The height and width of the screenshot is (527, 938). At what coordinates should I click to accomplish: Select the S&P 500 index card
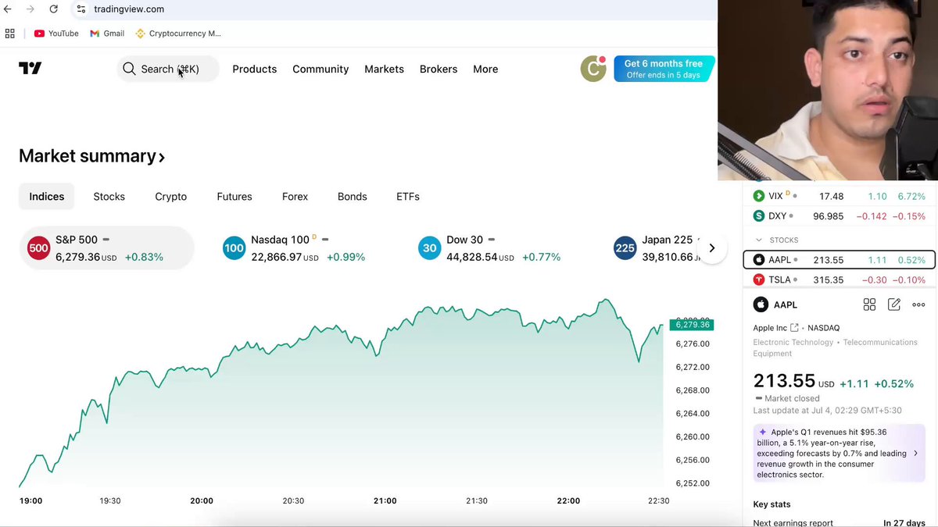pos(106,248)
